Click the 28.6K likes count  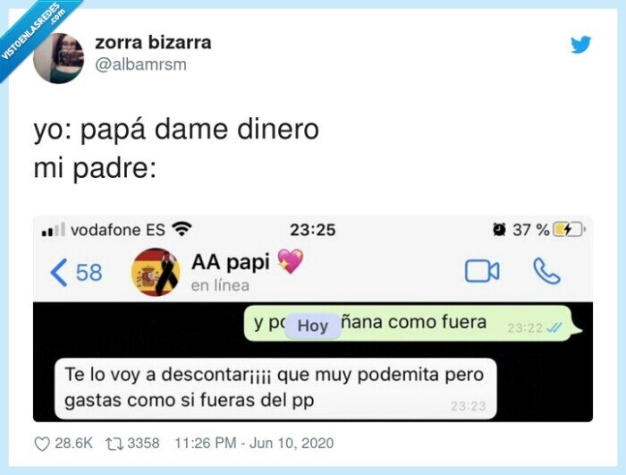73,444
